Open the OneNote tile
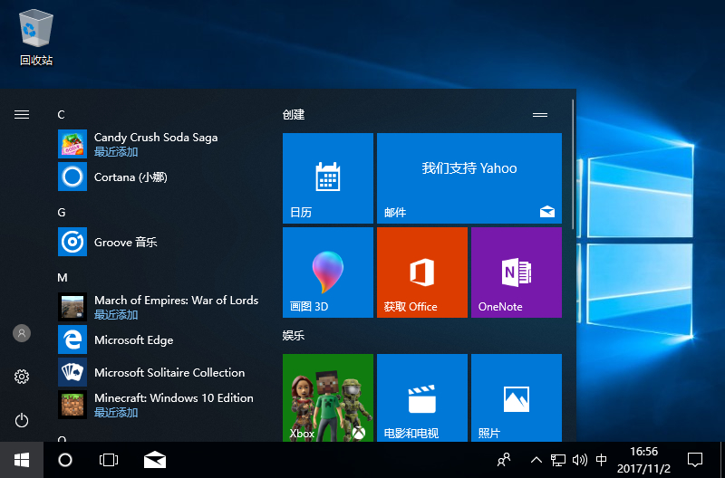Screen dimensions: 725x478 pos(517,272)
